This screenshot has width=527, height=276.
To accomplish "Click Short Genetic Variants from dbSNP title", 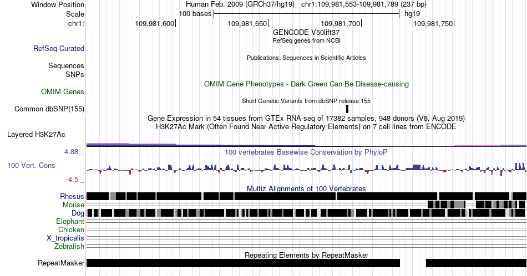I will (x=306, y=101).
